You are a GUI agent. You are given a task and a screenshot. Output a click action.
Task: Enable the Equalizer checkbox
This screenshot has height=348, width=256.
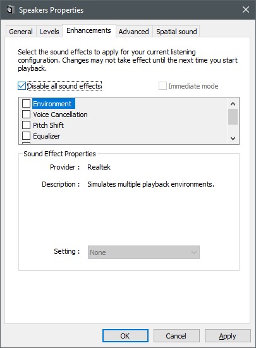point(26,135)
